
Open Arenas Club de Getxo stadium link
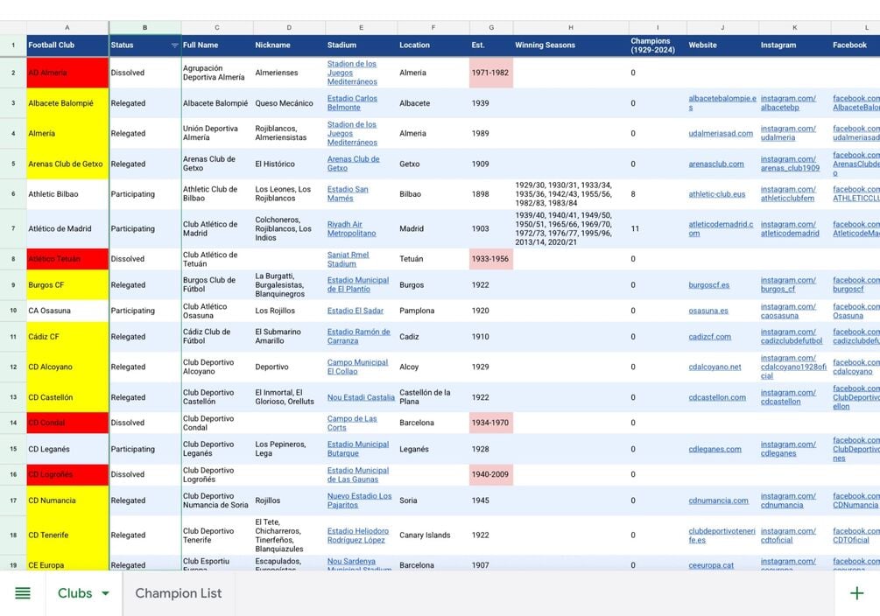point(353,164)
